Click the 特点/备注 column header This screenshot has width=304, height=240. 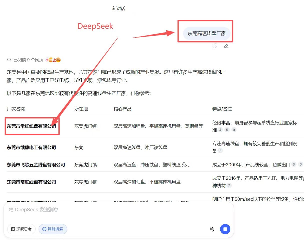click(x=222, y=109)
